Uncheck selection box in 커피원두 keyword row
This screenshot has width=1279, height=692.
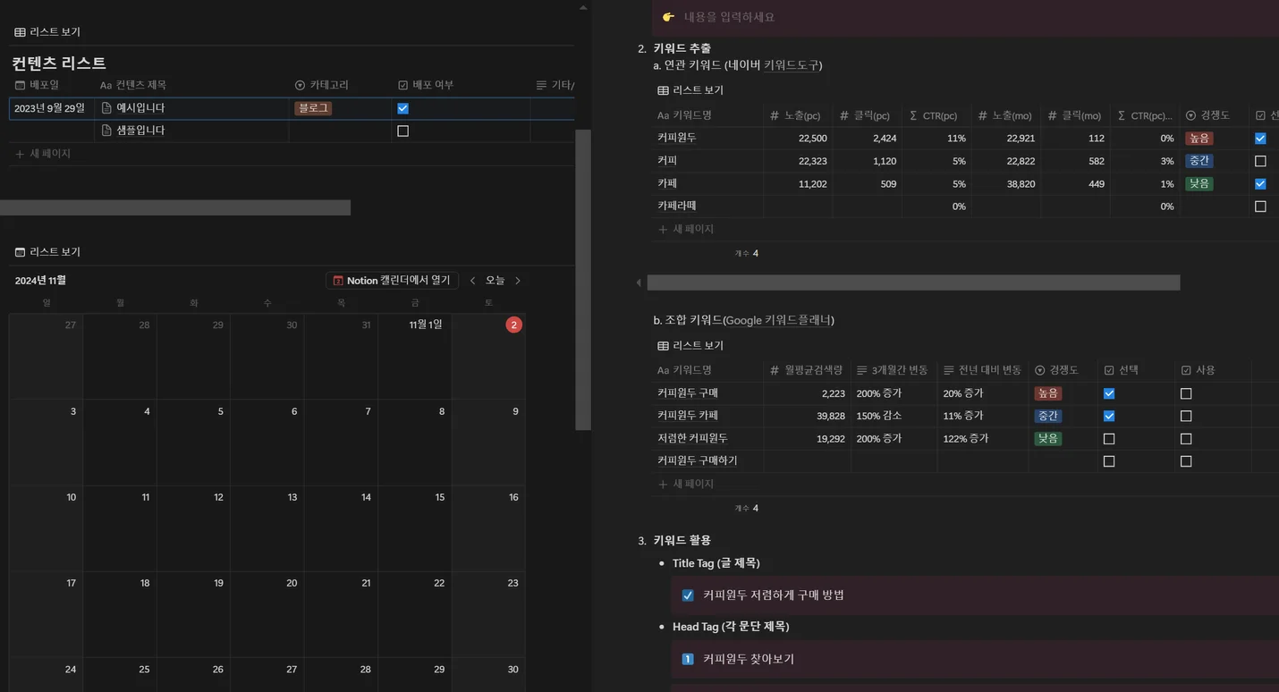[1260, 139]
